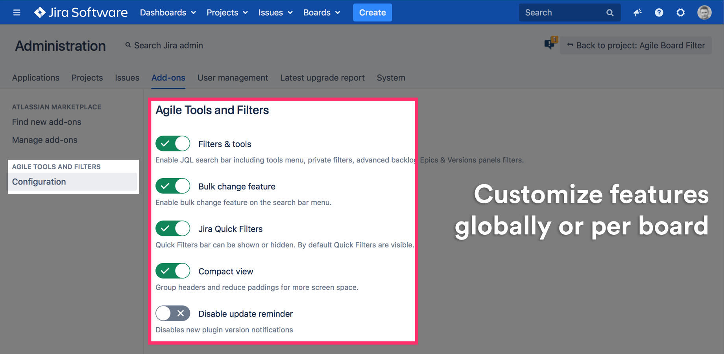The width and height of the screenshot is (724, 354).
Task: Switch to the User management tab
Action: (x=233, y=78)
